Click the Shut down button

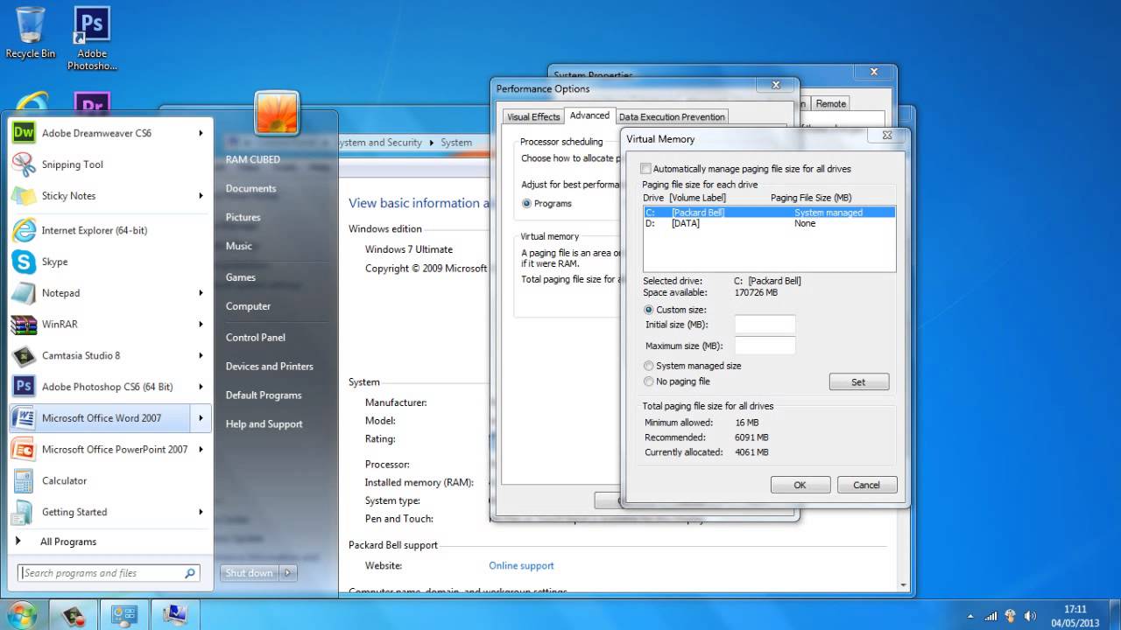[x=250, y=573]
